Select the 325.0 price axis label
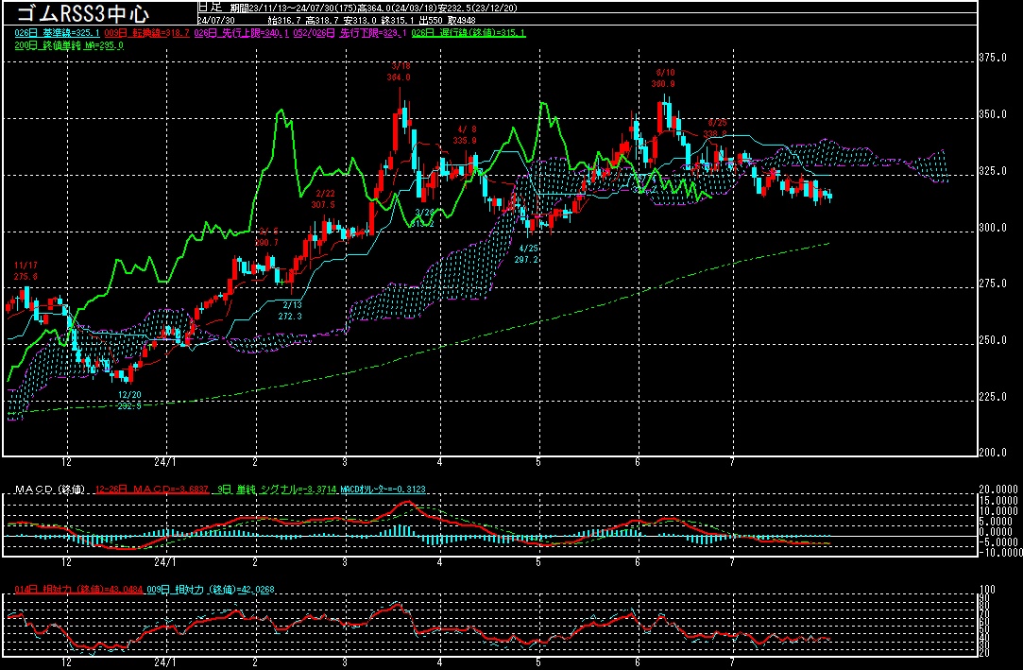Screen dimensions: 1023x670 pos(994,172)
